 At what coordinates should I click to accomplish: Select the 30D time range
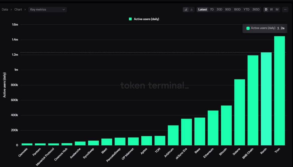(x=219, y=10)
